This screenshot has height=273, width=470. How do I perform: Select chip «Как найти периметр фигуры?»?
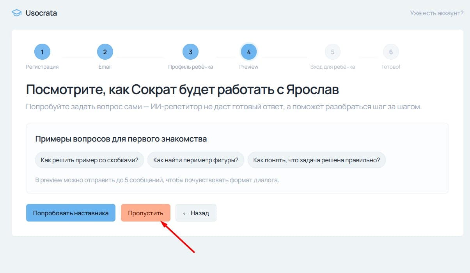pyautogui.click(x=195, y=160)
